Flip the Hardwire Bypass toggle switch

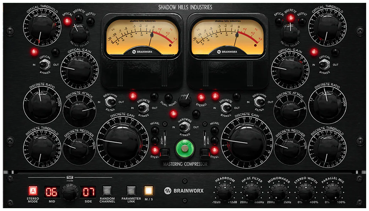click(185, 128)
